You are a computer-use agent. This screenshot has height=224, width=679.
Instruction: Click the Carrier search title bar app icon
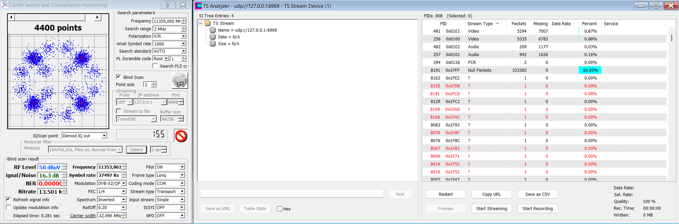pos(4,5)
